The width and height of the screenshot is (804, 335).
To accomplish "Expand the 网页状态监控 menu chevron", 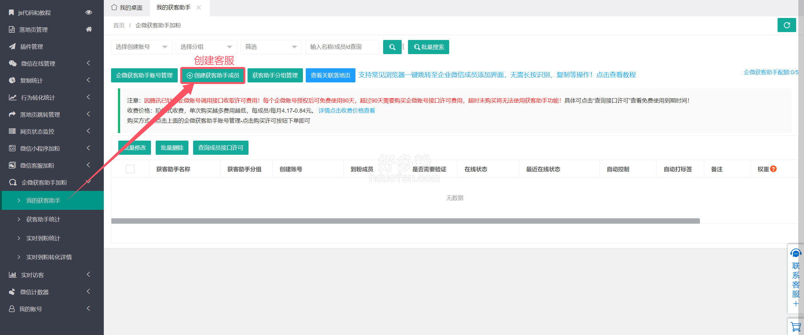I will (88, 131).
